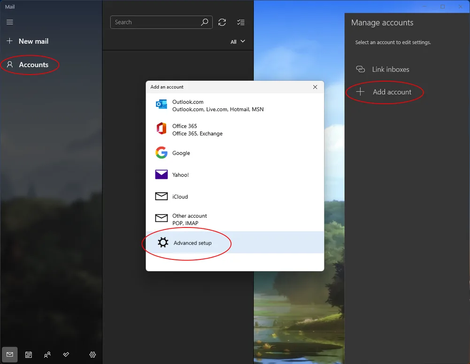Select Yahoo! account option

click(180, 175)
